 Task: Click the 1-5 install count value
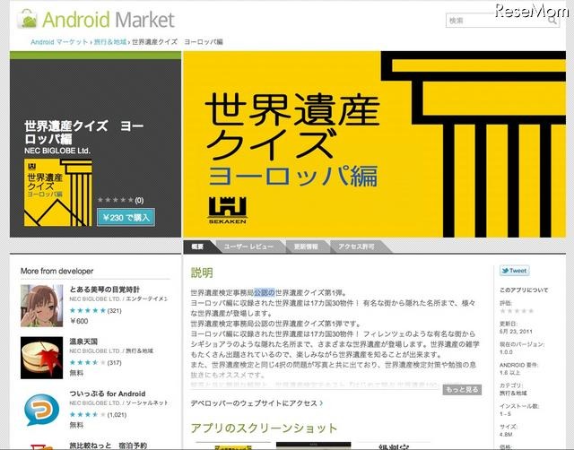click(x=505, y=414)
